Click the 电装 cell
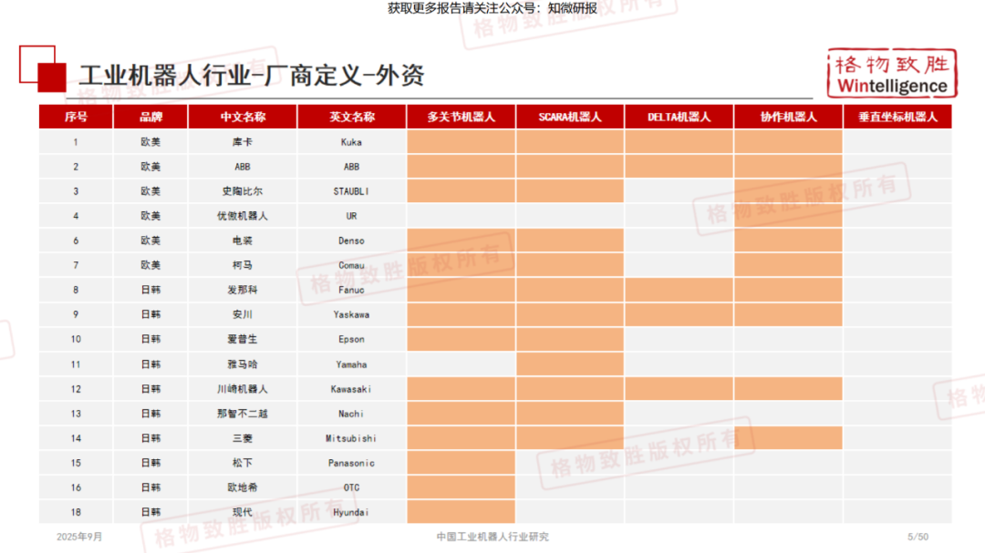Image resolution: width=985 pixels, height=553 pixels. 243,241
